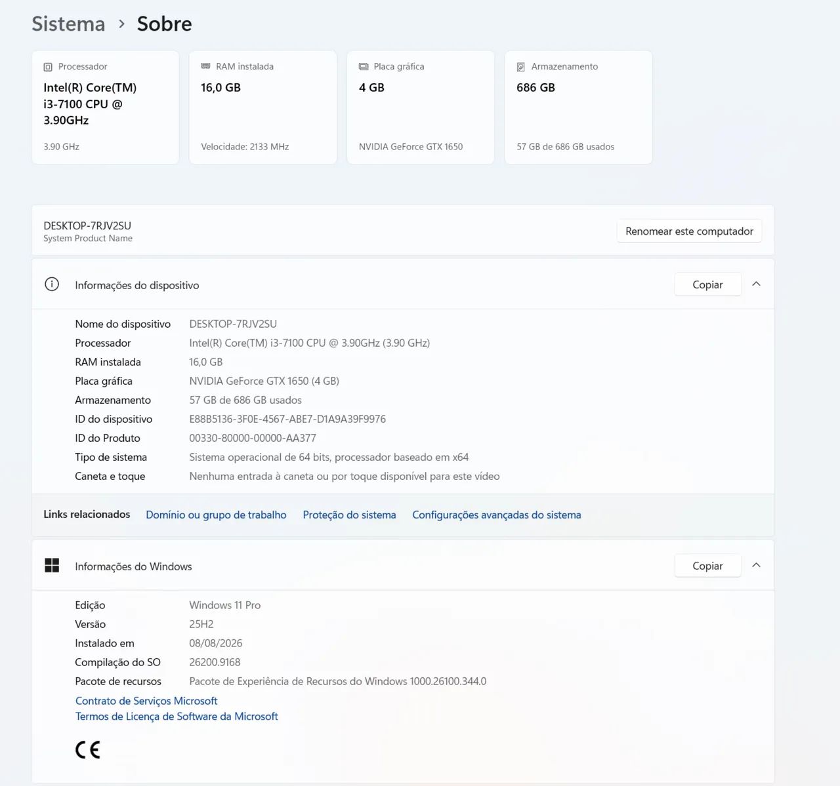Click the OS build value 26200.9168
Image resolution: width=840 pixels, height=786 pixels.
pyautogui.click(x=215, y=662)
